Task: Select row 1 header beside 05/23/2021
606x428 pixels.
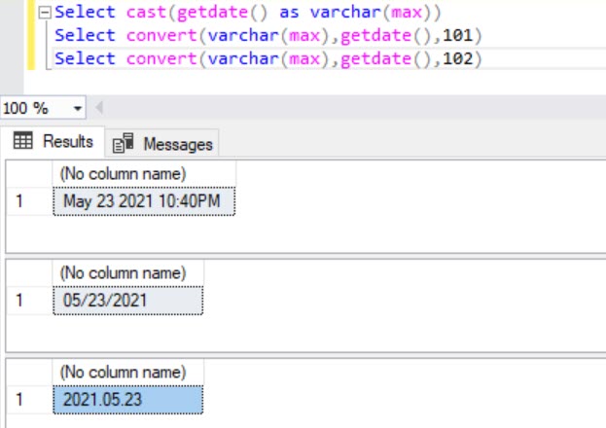Action: (30, 301)
